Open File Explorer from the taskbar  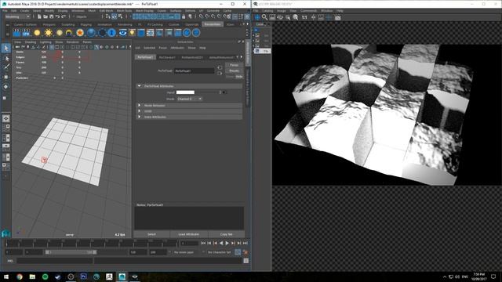[32, 277]
